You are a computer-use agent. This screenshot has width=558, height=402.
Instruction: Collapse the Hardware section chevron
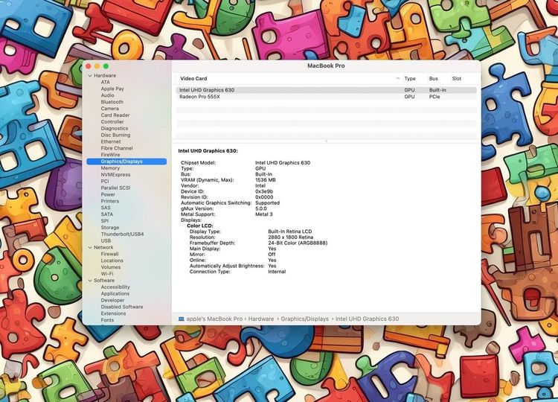click(x=90, y=76)
